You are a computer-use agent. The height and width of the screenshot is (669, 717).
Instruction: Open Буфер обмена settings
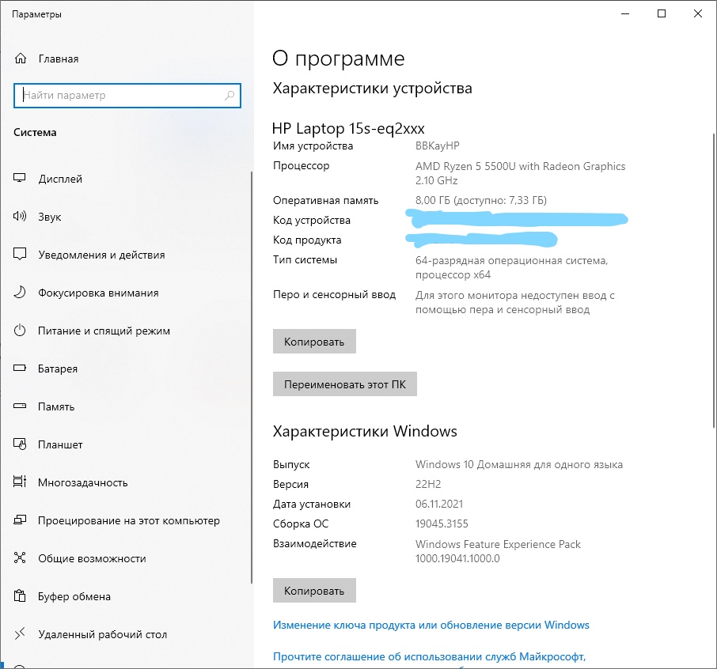[x=74, y=596]
